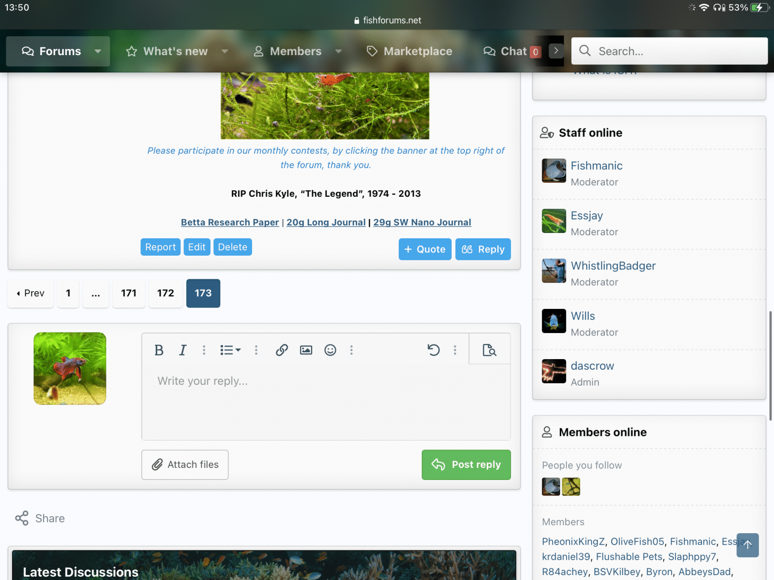The image size is (774, 580).
Task: Undo the last editor action
Action: coord(433,350)
